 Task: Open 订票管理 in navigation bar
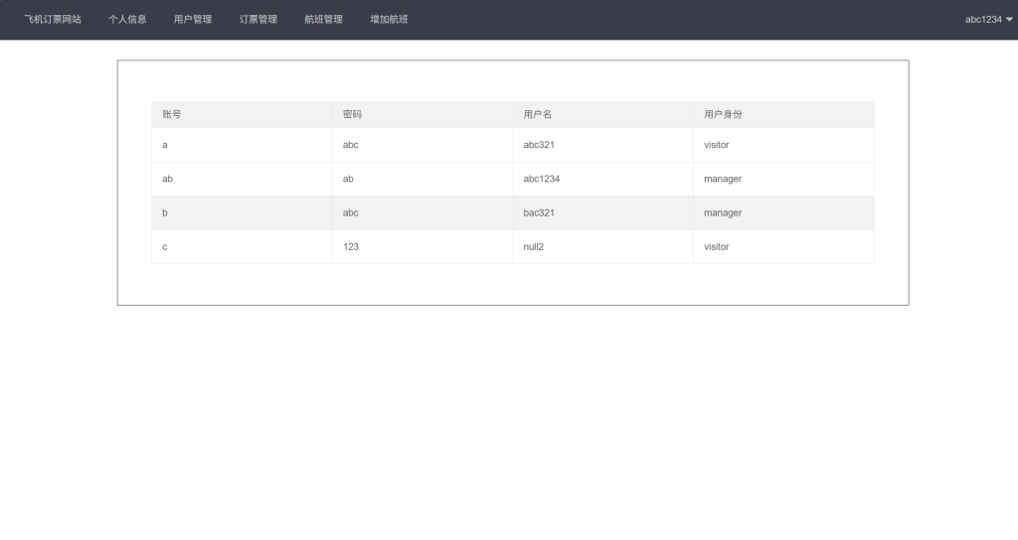click(258, 20)
